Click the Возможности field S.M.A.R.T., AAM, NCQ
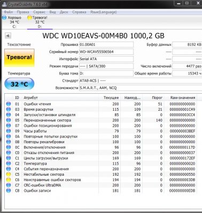 141,88
